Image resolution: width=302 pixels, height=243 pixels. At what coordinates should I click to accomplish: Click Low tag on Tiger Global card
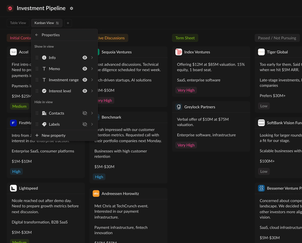click(x=264, y=106)
